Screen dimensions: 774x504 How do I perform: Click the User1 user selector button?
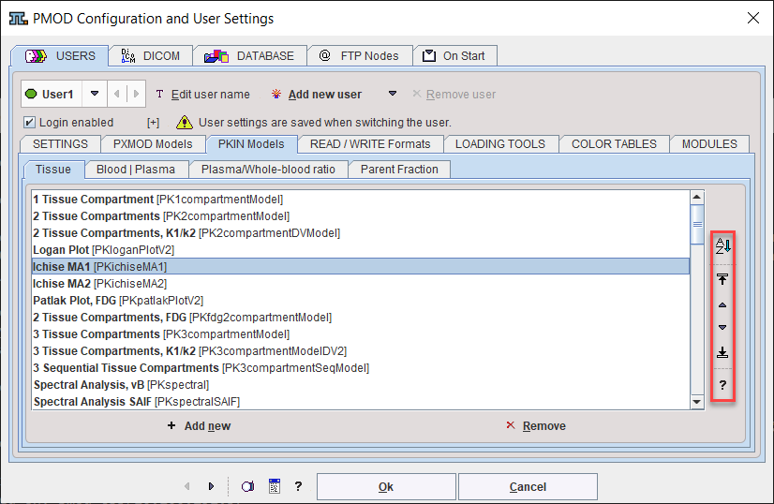(52, 94)
